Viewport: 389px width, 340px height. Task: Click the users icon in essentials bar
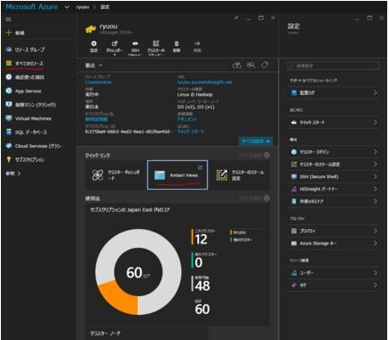(x=251, y=65)
